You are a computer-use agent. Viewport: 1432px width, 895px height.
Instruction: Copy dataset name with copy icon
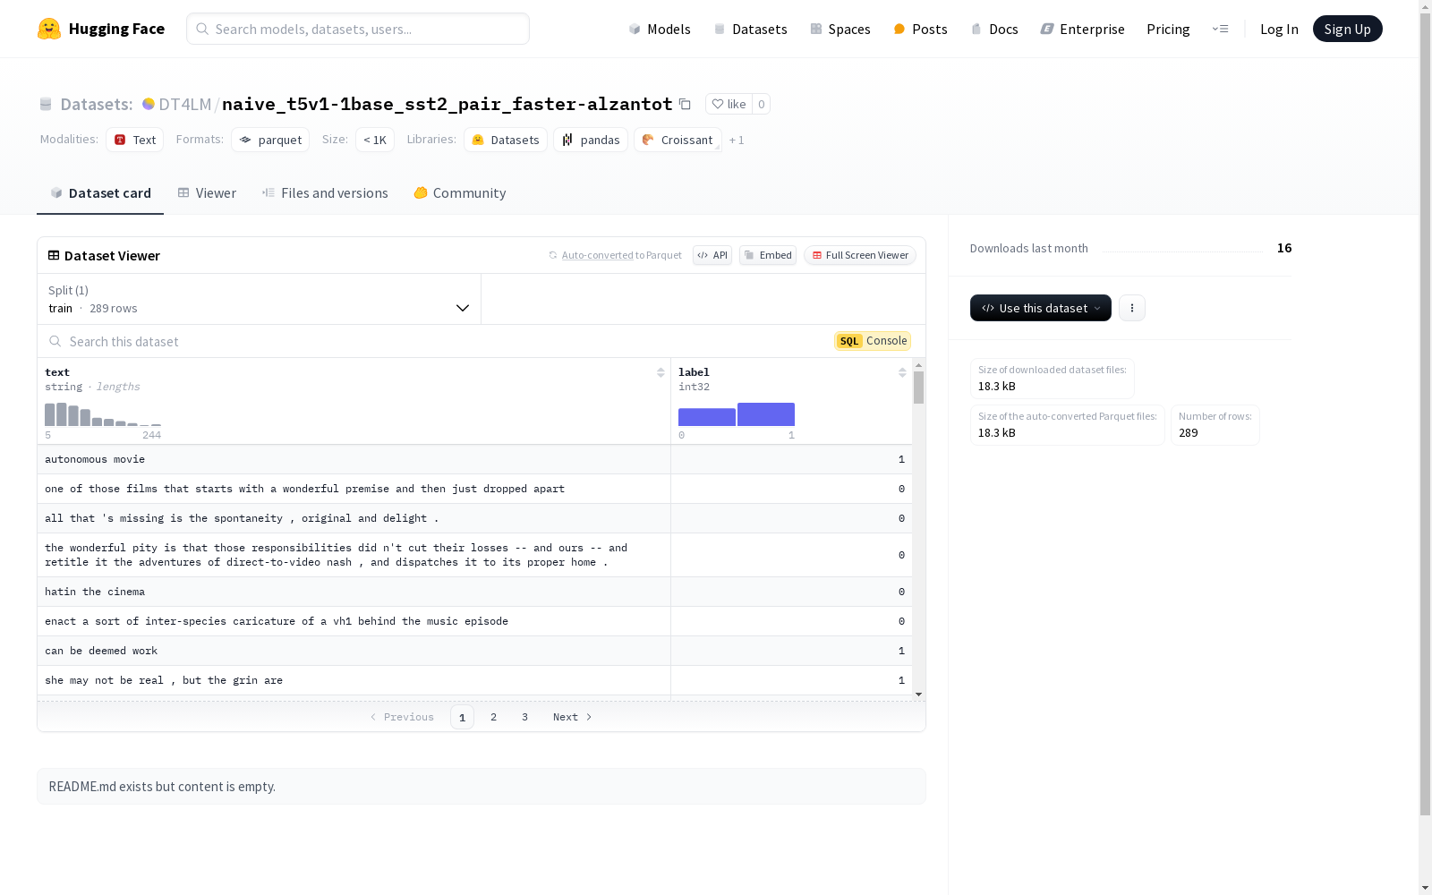tap(685, 104)
